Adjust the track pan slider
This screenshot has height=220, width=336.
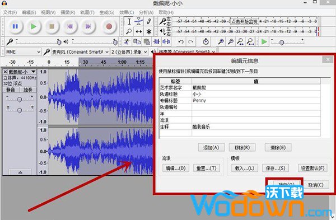point(20,110)
